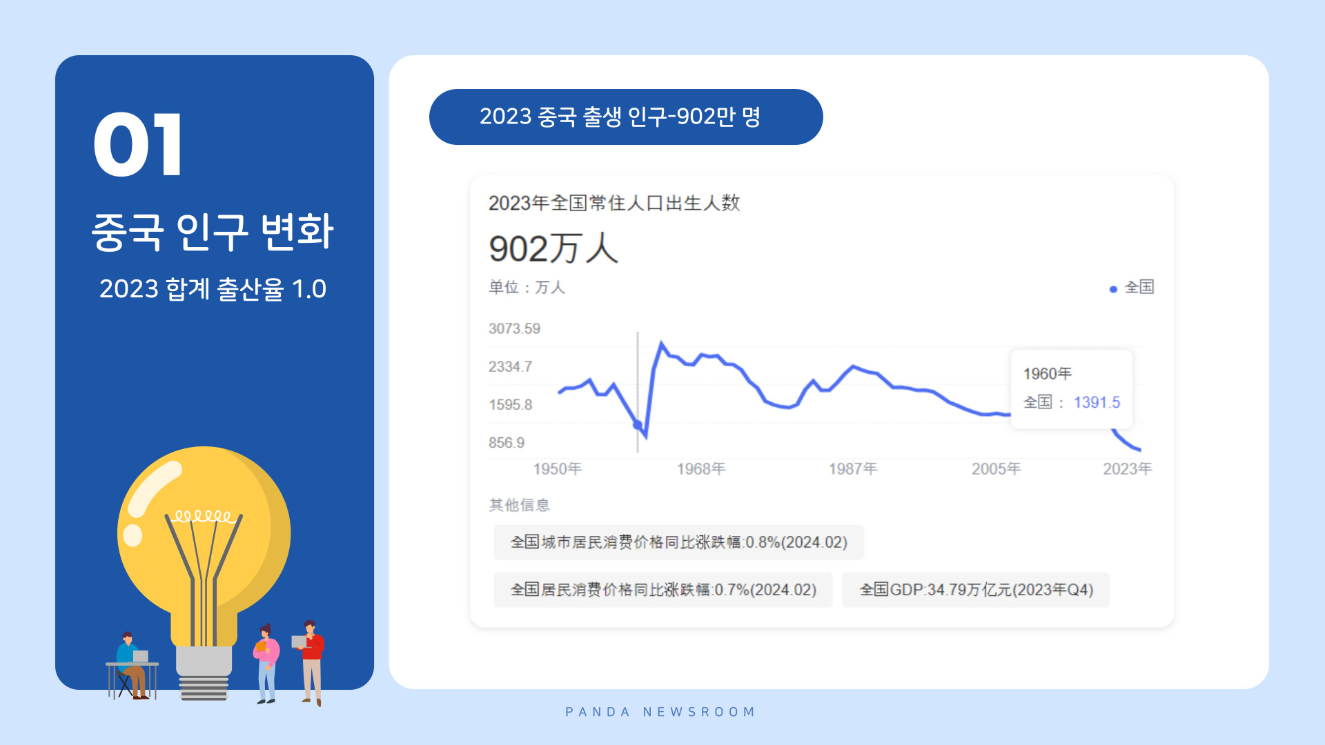The height and width of the screenshot is (745, 1325).
Task: Open the PANDA NEWSROOM footer link
Action: coord(660,712)
